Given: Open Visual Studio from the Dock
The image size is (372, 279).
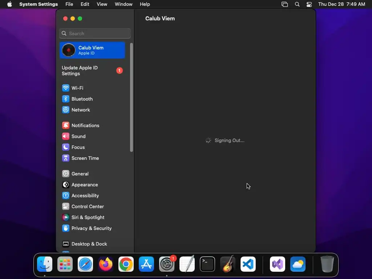Looking at the screenshot, I should [x=278, y=264].
